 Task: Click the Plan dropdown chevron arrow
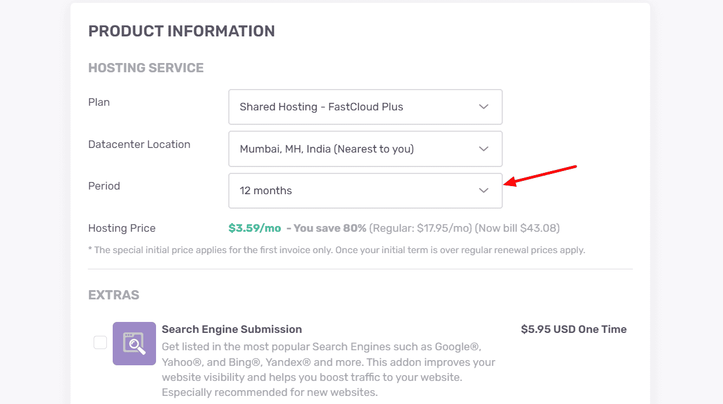point(484,107)
